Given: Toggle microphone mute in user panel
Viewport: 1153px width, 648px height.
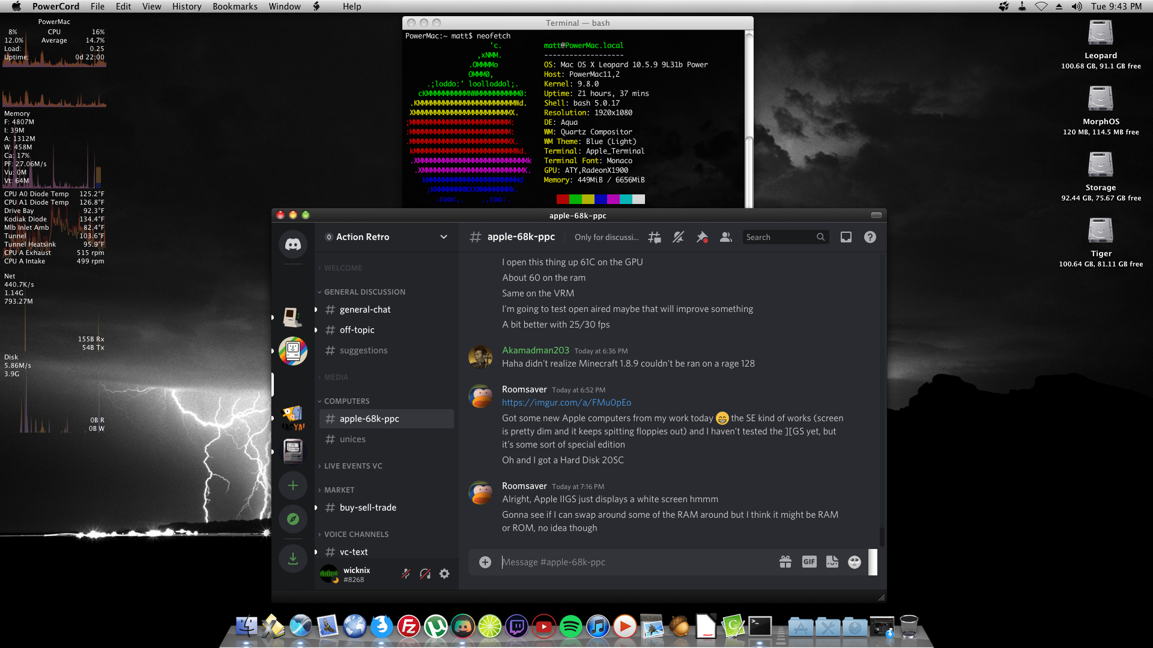Looking at the screenshot, I should point(406,574).
